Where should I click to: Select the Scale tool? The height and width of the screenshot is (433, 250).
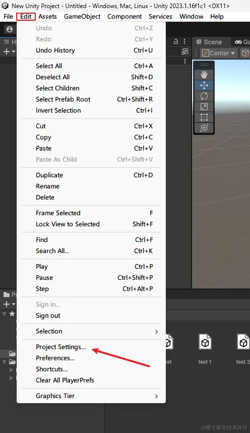204,107
